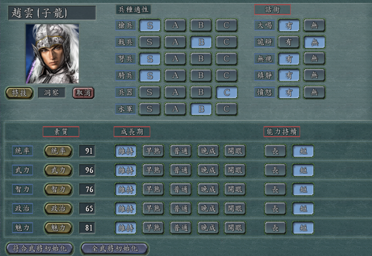This screenshot has width=372, height=256.
Task: Set 魅力 growth to 開眼
Action: point(235,228)
